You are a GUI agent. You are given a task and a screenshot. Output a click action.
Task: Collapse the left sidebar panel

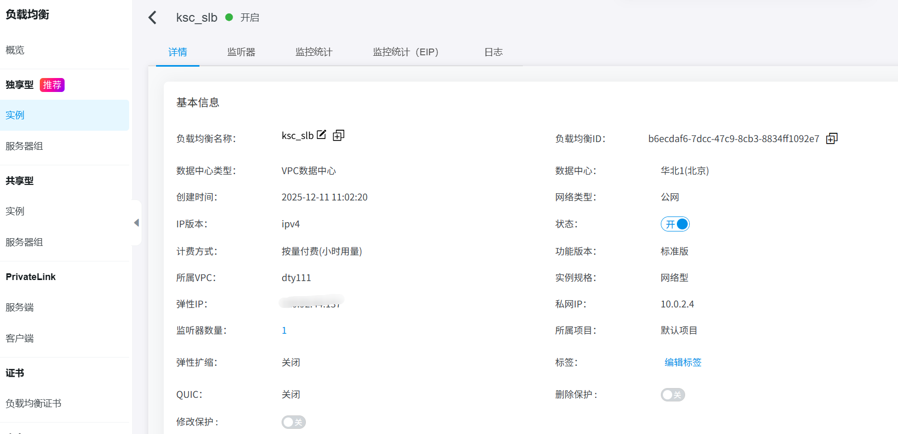pyautogui.click(x=136, y=223)
